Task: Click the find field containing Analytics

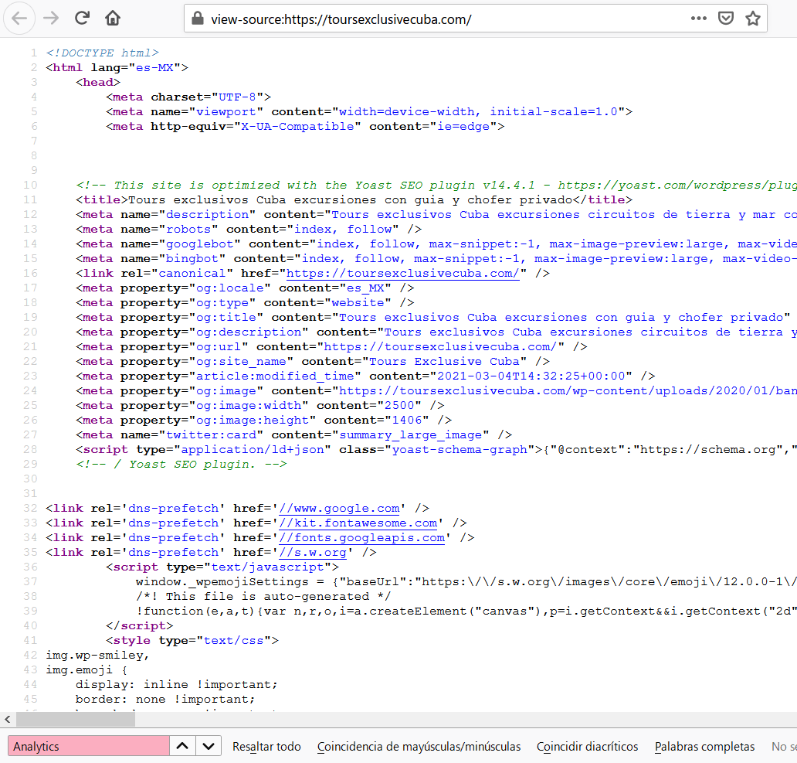Action: tap(89, 746)
